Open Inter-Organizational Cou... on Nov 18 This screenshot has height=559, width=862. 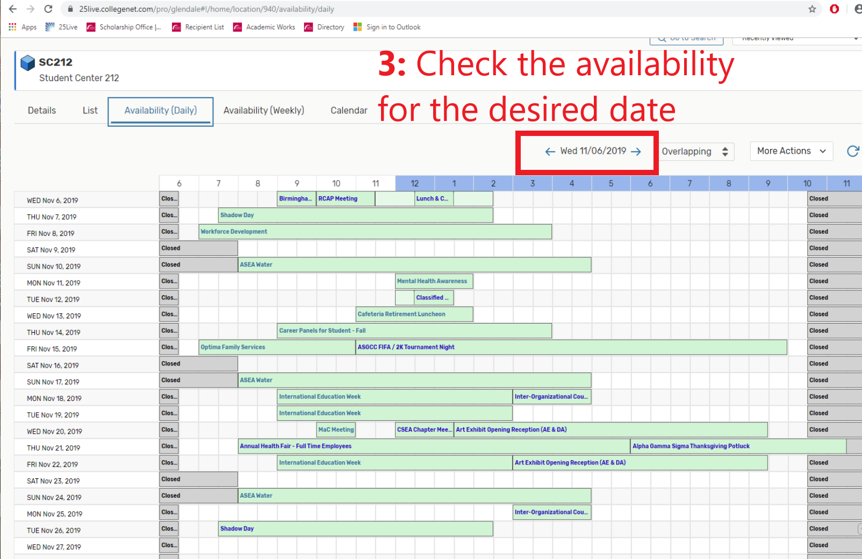coord(552,397)
